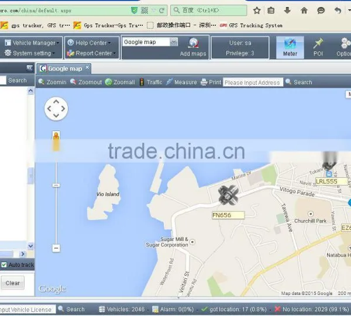Click the green shield security icon
This screenshot has width=351, height=316.
[134, 11]
